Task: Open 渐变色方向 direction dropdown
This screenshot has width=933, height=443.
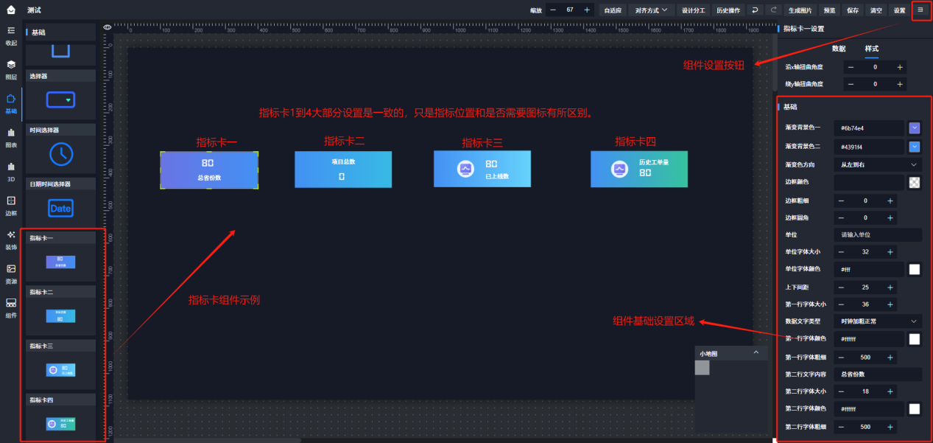Action: tap(878, 164)
